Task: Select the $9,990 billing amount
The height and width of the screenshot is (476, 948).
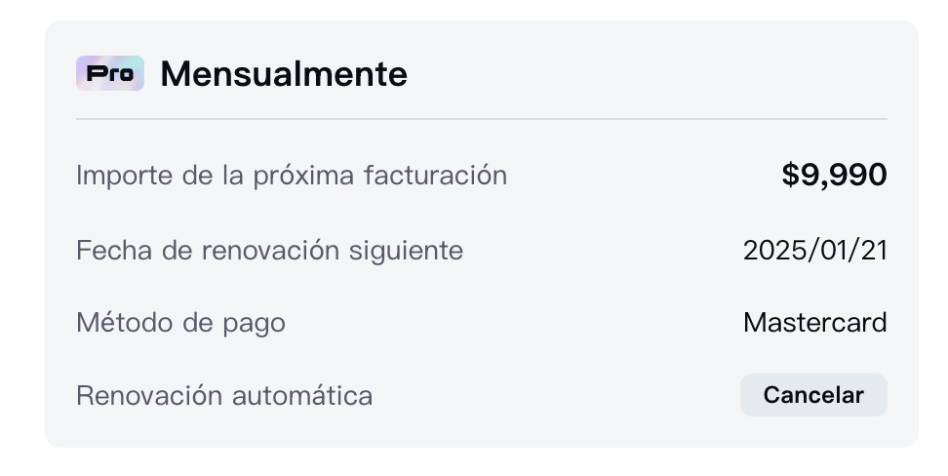Action: pyautogui.click(x=834, y=176)
